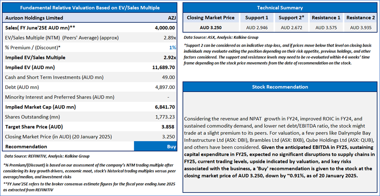Click the 'Target Share Price (AUD)' label
The width and height of the screenshot is (380, 196).
pos(34,127)
